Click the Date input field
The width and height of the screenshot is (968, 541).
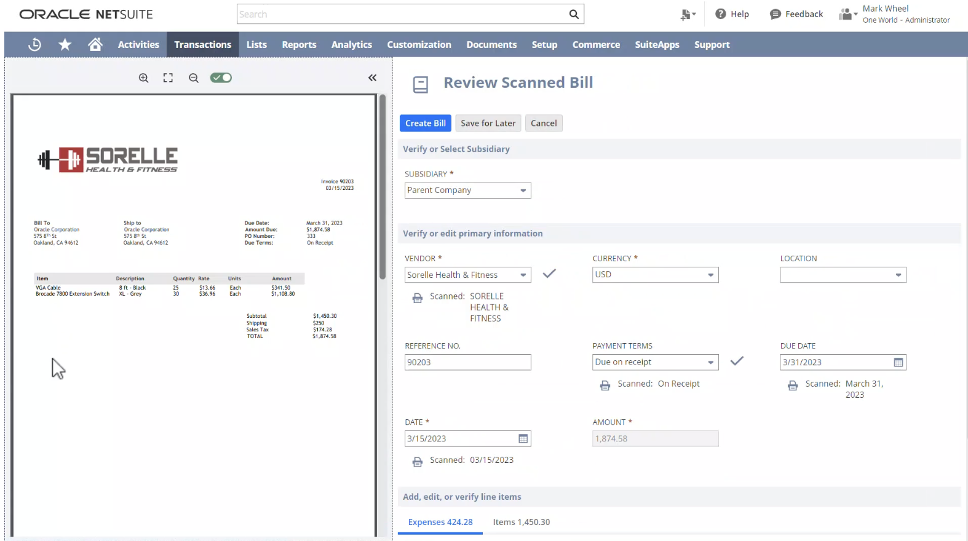tap(461, 439)
